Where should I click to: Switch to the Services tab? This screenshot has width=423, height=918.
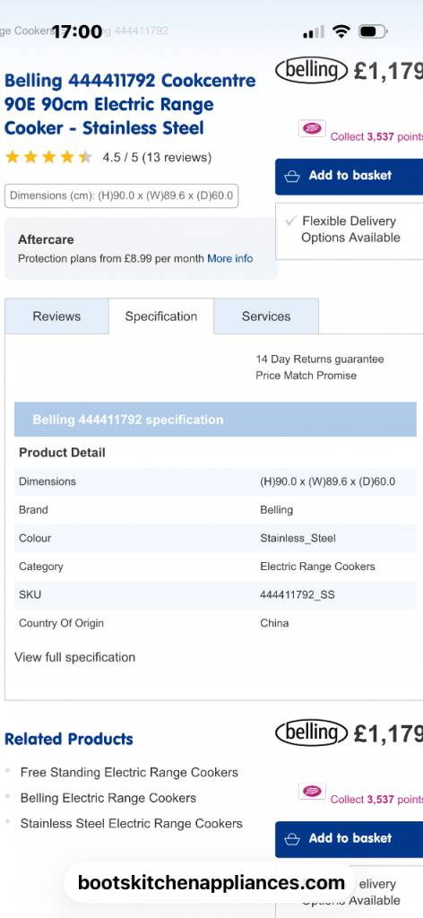[x=266, y=316]
